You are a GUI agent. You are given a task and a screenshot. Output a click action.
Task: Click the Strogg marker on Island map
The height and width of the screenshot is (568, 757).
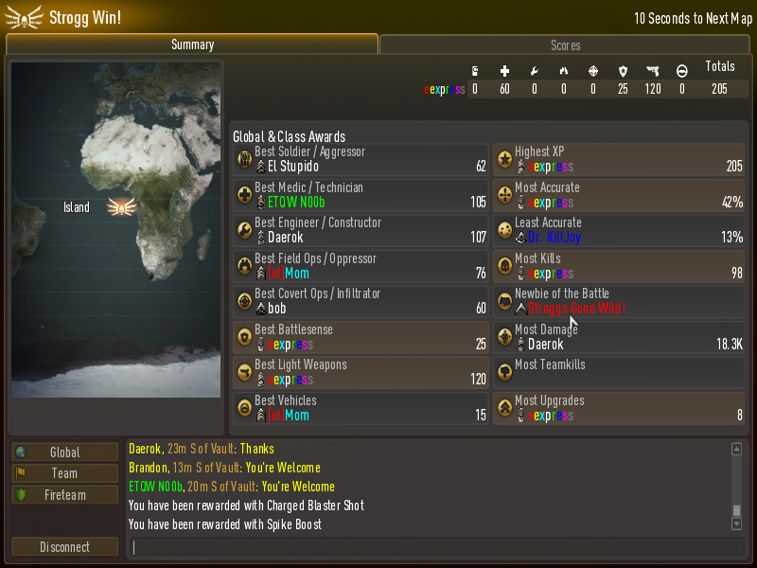(x=122, y=207)
